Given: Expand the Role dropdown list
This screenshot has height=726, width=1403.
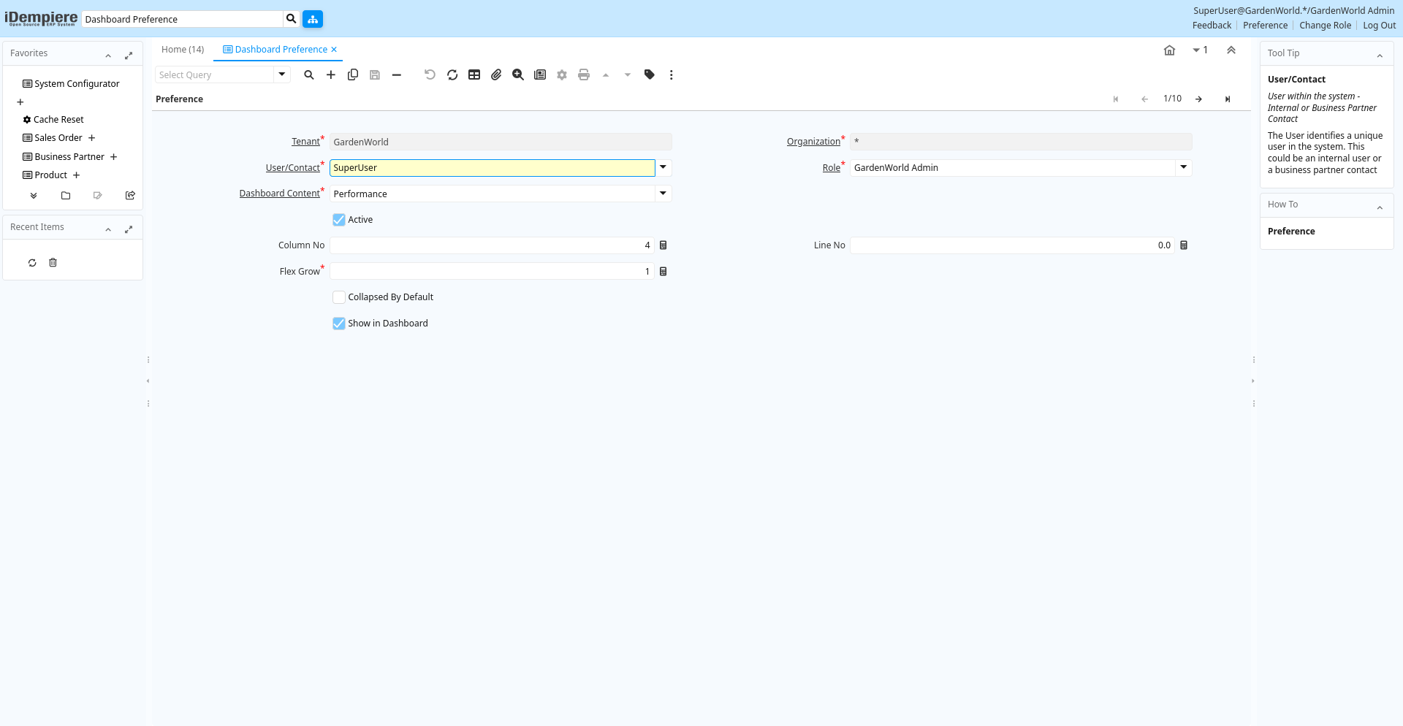Looking at the screenshot, I should point(1183,168).
